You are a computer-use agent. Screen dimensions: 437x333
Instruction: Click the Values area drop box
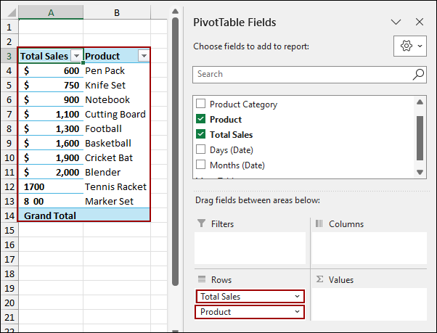click(x=369, y=304)
